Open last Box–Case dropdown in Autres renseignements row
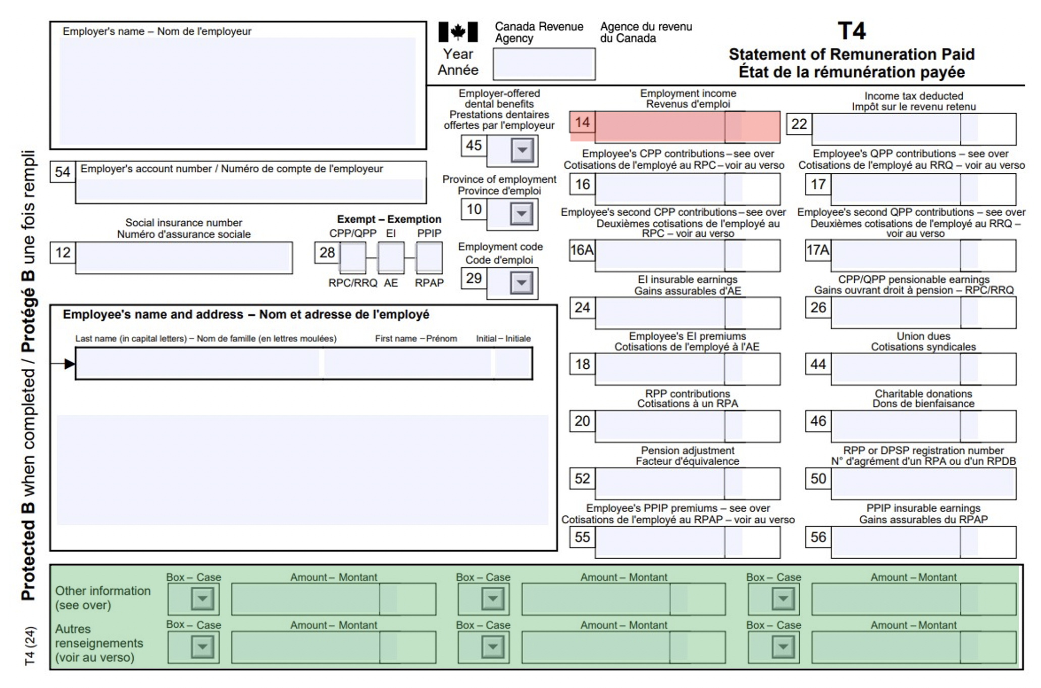 [x=783, y=647]
